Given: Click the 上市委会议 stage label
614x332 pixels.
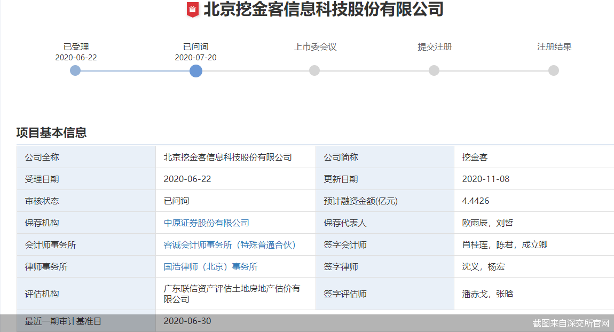Looking at the screenshot, I should tap(315, 47).
